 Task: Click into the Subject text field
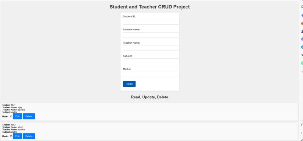click(x=151, y=61)
